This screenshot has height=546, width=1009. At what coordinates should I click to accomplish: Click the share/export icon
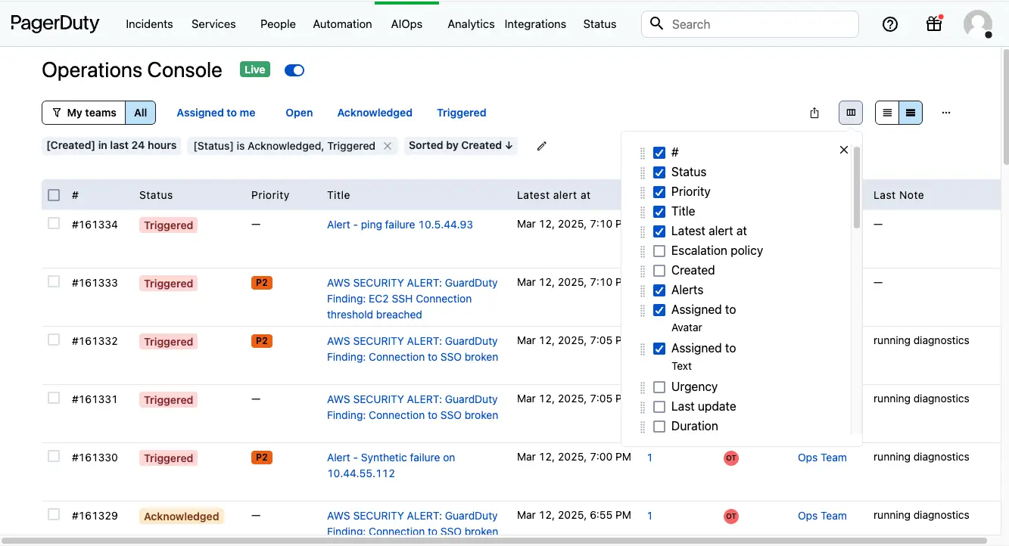814,113
